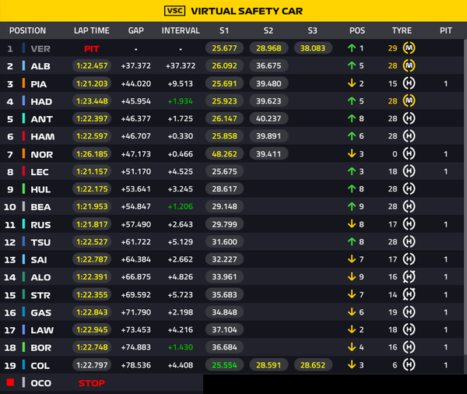Click Leclerc's red team color bar

click(x=23, y=171)
